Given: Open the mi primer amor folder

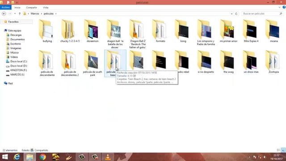Looking at the screenshot, I should click(x=228, y=31).
